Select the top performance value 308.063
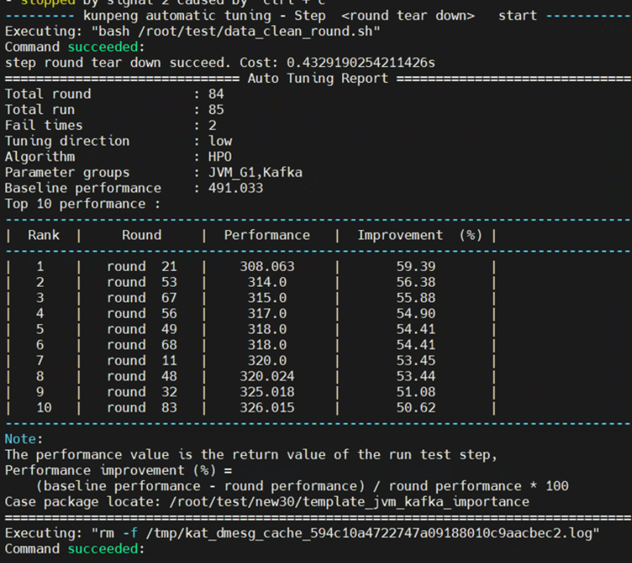 click(x=267, y=267)
